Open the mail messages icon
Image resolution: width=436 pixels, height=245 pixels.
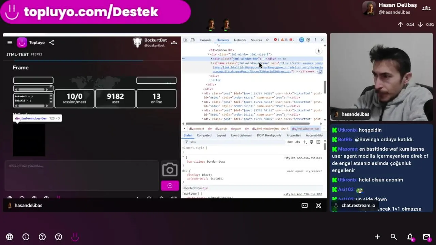pos(426,237)
